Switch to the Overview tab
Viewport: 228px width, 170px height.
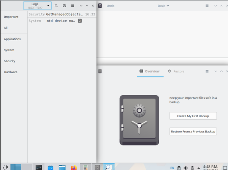pos(150,71)
